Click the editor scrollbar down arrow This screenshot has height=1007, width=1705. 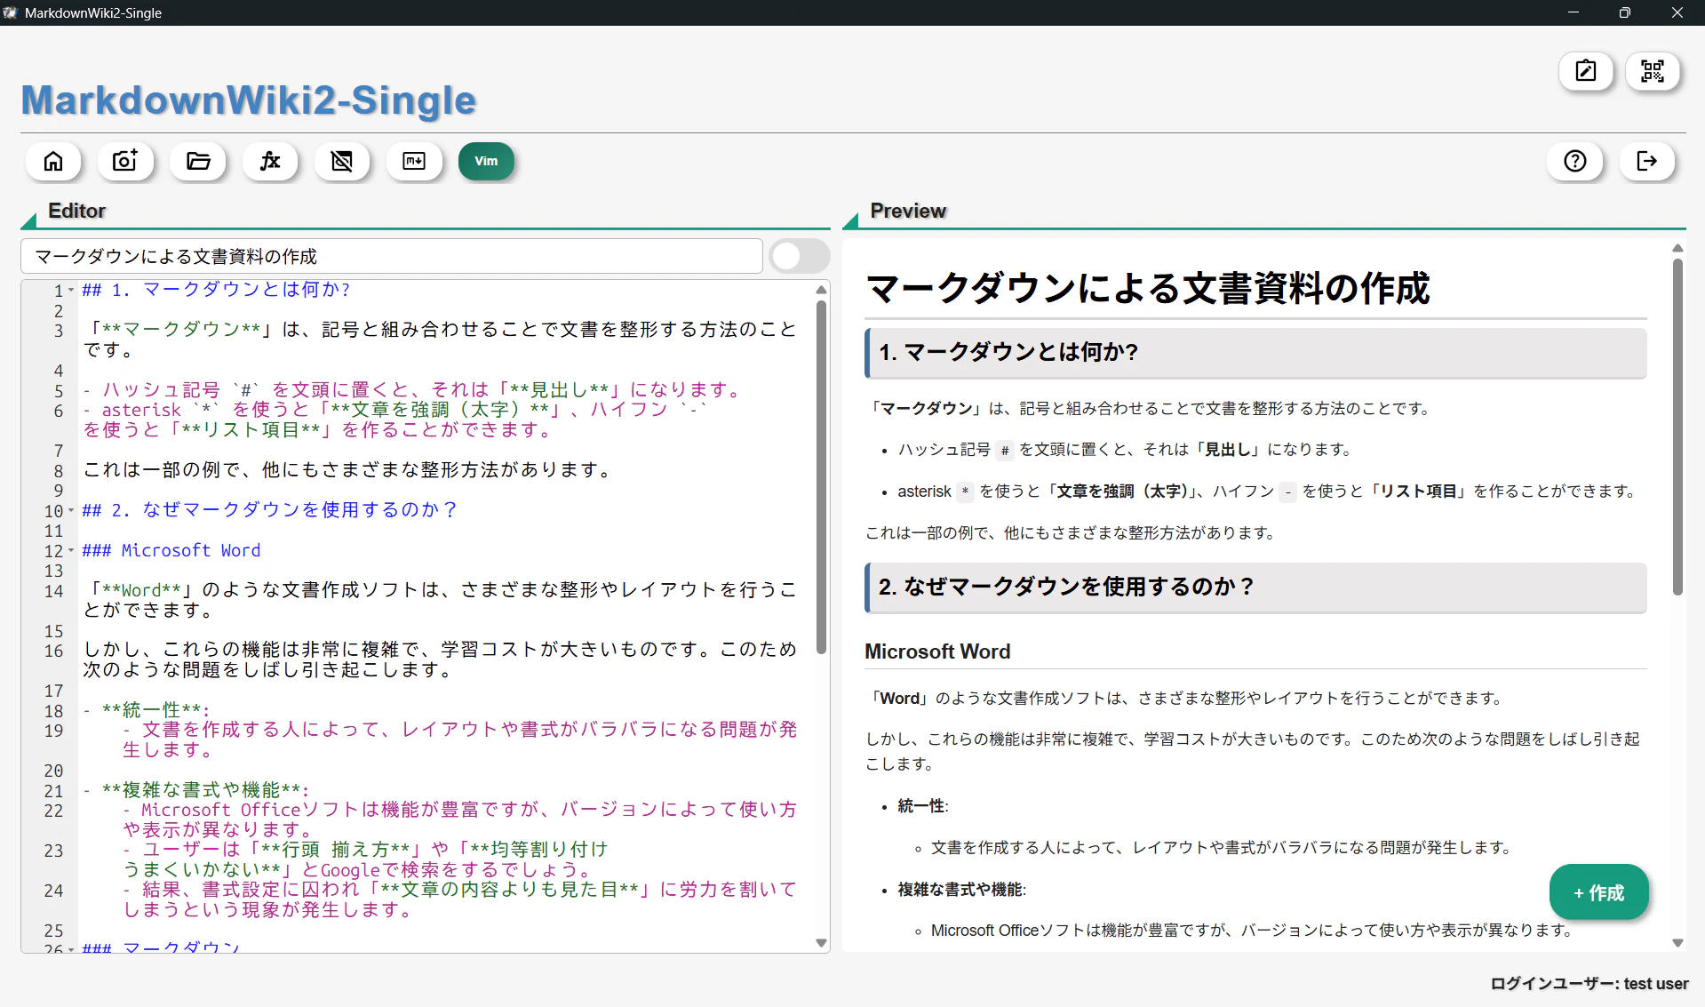point(821,943)
